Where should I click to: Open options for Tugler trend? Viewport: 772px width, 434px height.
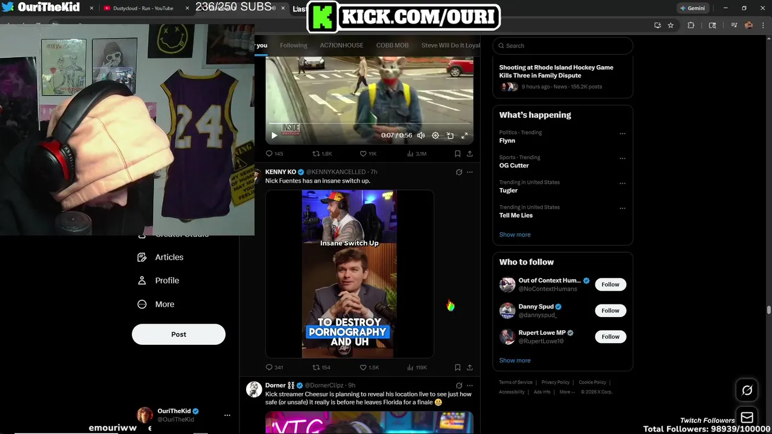tap(622, 183)
